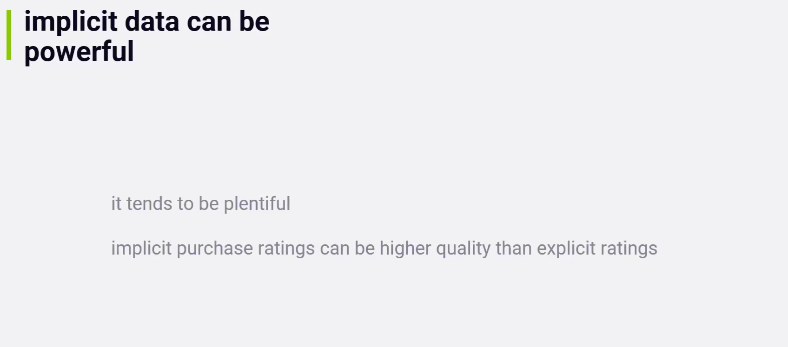Screen dimensions: 788x347
Task: Click the green accent bar beside the title
Action: coord(9,35)
